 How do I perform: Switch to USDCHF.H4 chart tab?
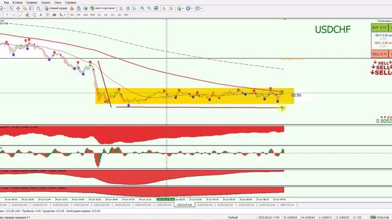pyautogui.click(x=164, y=205)
